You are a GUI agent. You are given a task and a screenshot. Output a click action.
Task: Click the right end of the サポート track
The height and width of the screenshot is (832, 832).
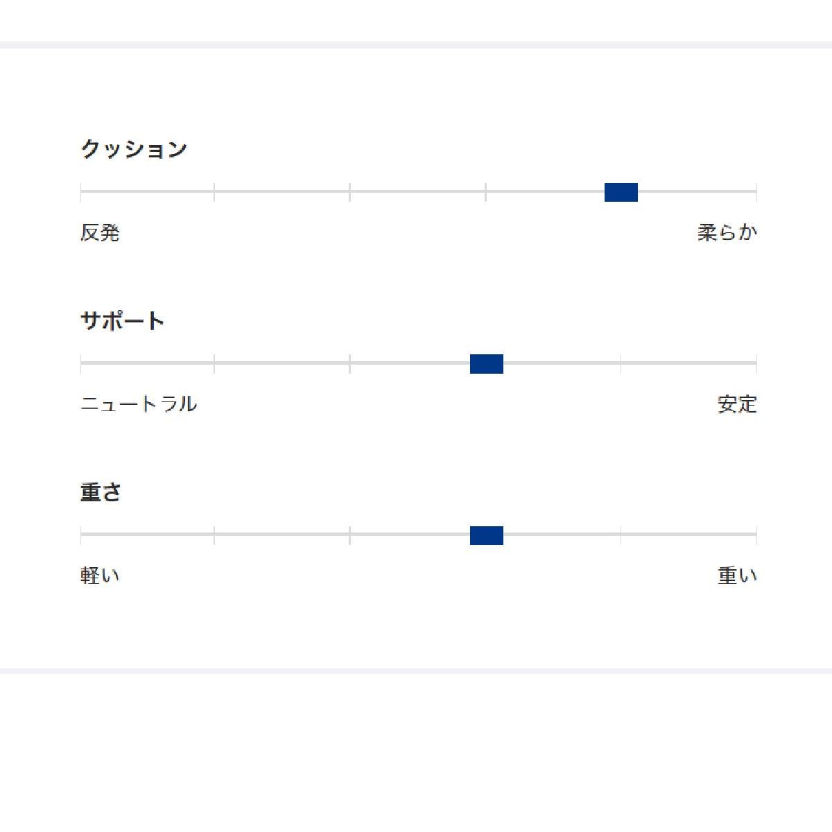coord(755,363)
